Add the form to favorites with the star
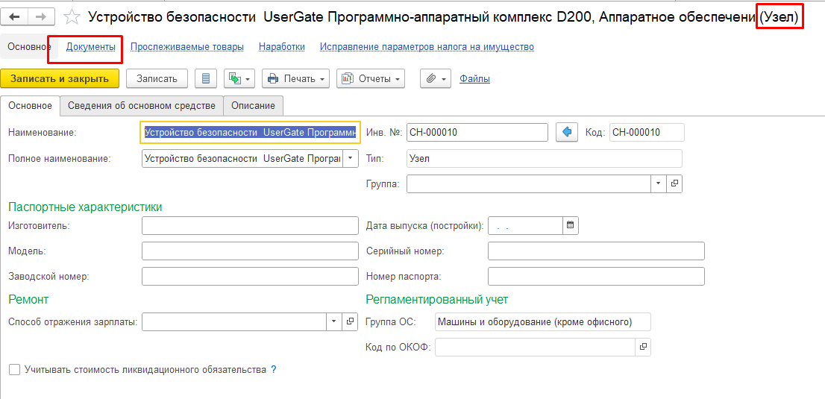Image resolution: width=825 pixels, height=399 pixels. (x=72, y=16)
